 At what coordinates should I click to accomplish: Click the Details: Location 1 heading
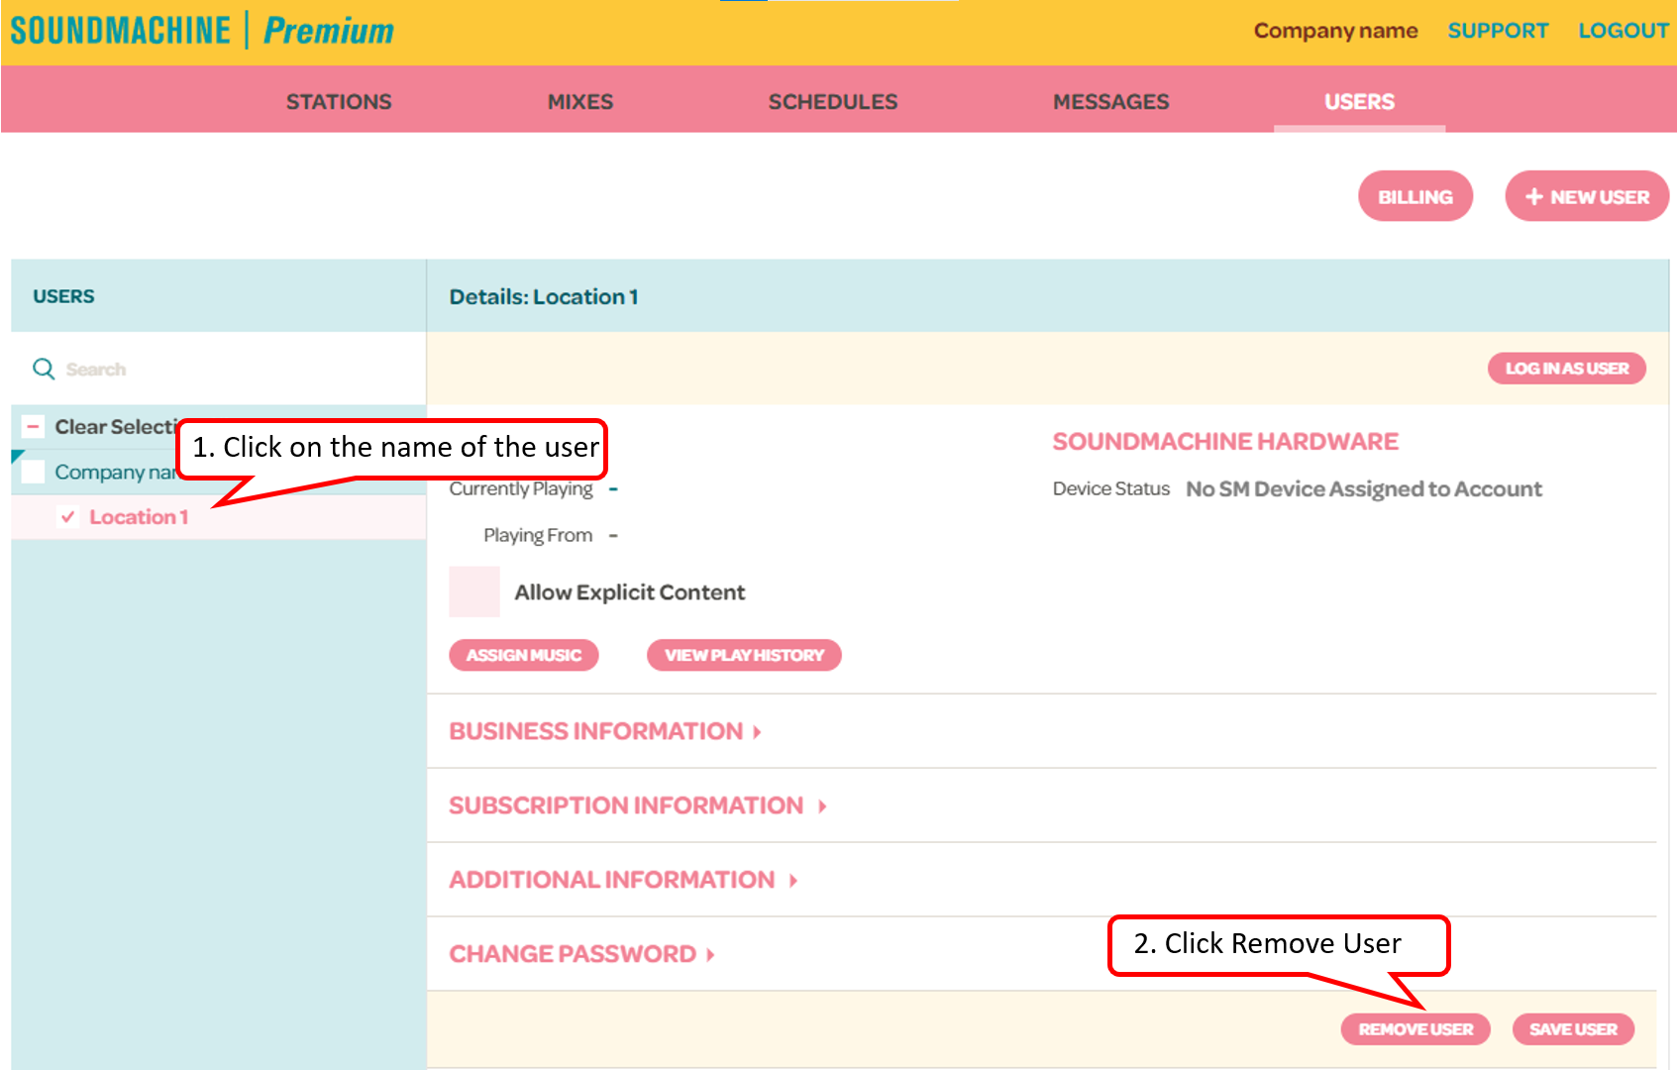[x=544, y=296]
